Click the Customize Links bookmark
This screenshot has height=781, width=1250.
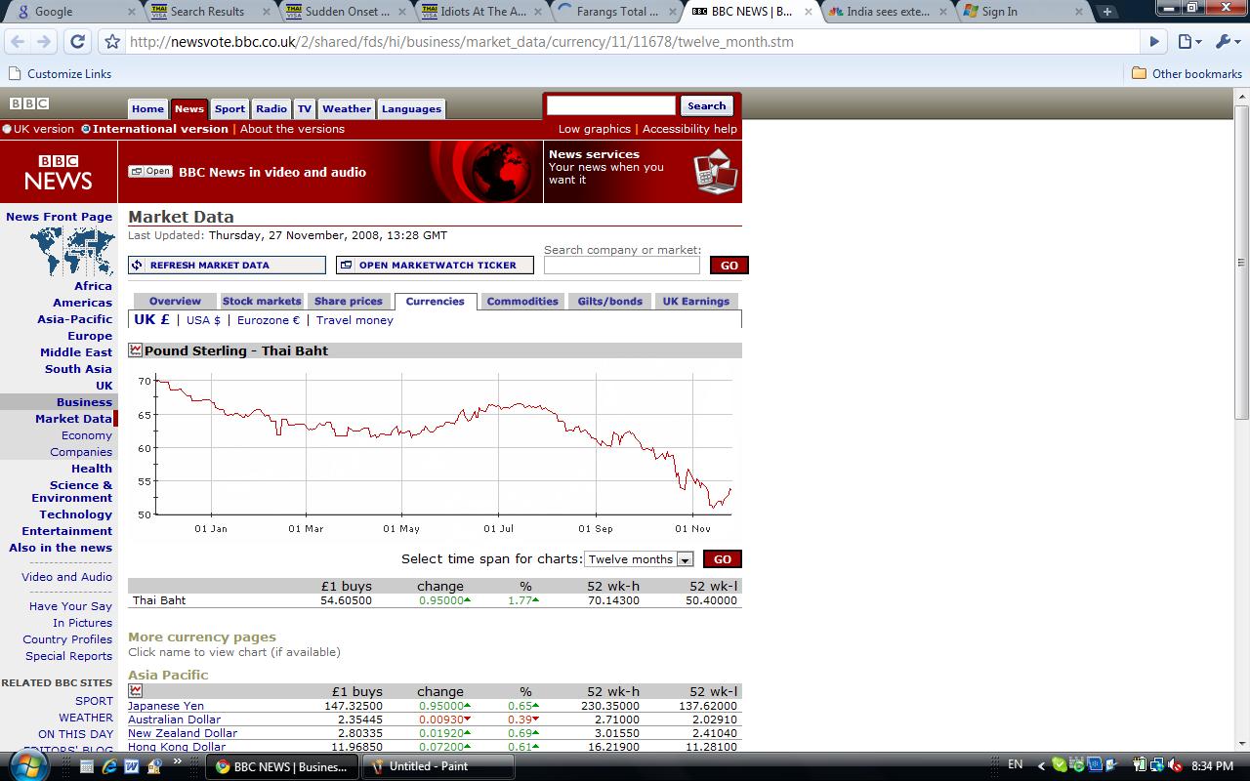click(60, 73)
